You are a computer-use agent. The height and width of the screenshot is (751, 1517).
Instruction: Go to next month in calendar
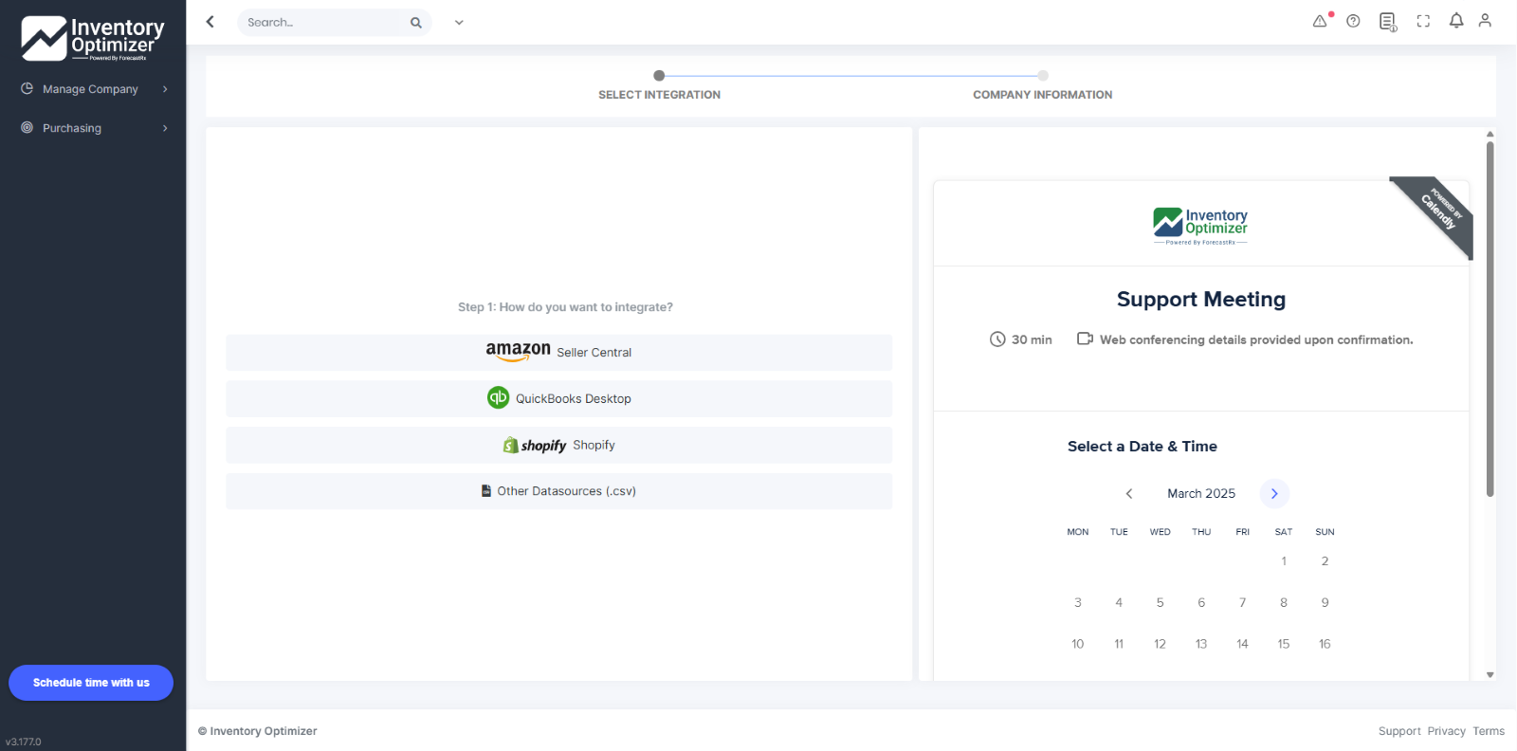tap(1274, 493)
